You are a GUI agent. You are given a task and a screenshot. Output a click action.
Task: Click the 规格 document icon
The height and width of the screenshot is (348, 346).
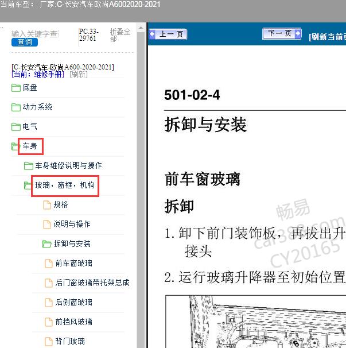click(47, 204)
